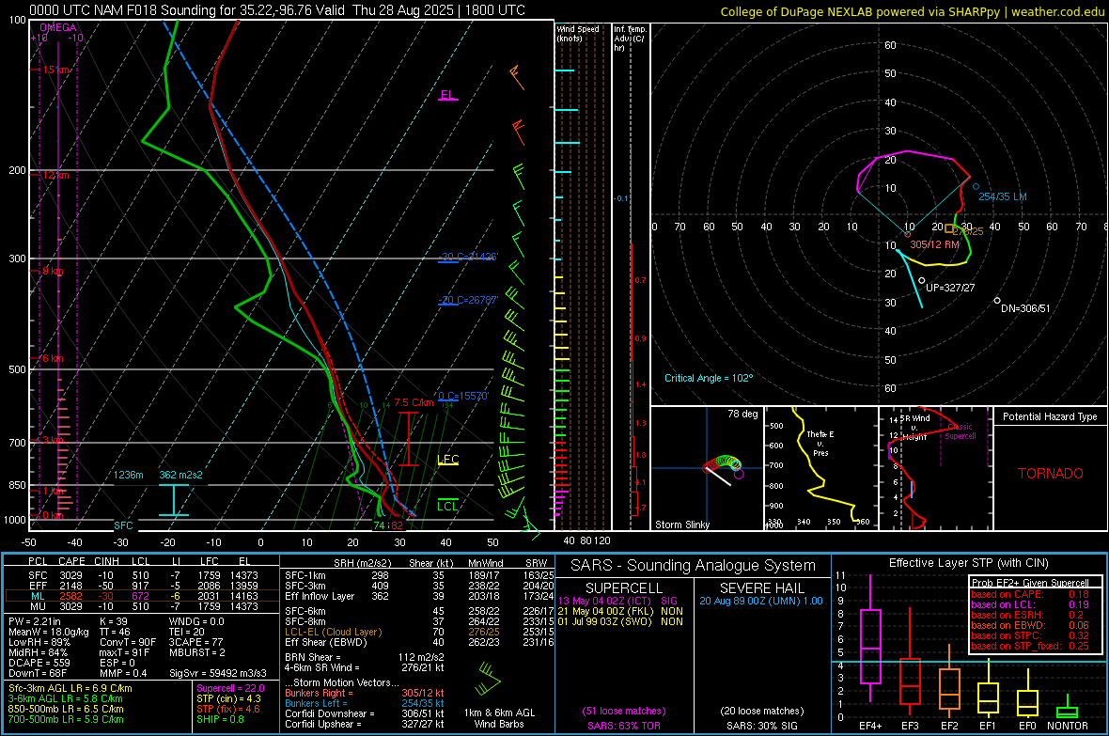
Task: Click the red TORNADO hazard type
Action: tap(1051, 474)
